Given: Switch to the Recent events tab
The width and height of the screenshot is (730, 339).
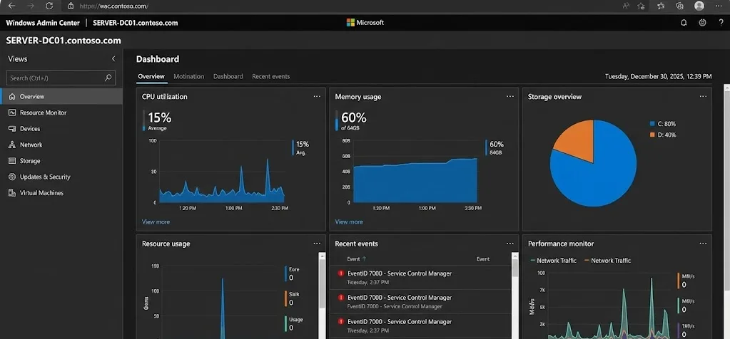Looking at the screenshot, I should tap(270, 76).
